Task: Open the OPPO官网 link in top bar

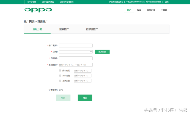Action: click(32, 2)
